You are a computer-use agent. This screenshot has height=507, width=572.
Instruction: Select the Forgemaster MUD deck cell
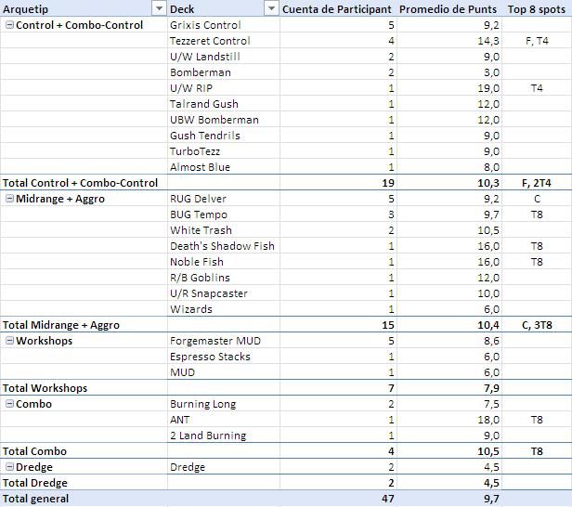[215, 341]
